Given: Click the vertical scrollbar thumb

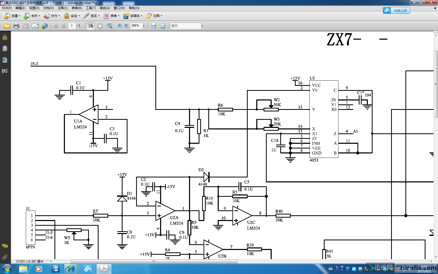Looking at the screenshot, I should 436,84.
